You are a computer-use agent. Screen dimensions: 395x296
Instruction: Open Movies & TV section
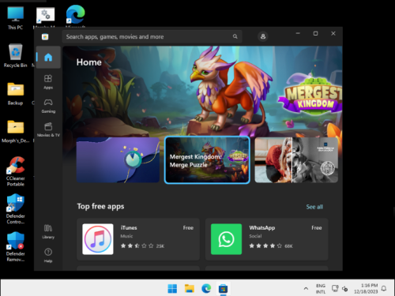coord(48,129)
